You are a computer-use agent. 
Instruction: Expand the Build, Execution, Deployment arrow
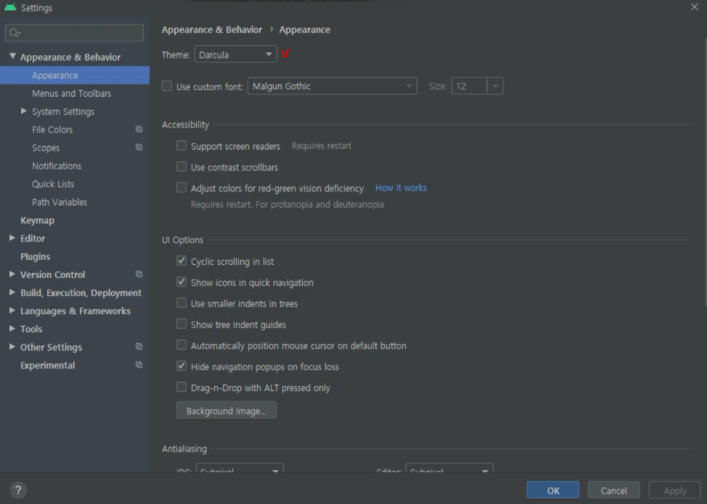tap(13, 292)
